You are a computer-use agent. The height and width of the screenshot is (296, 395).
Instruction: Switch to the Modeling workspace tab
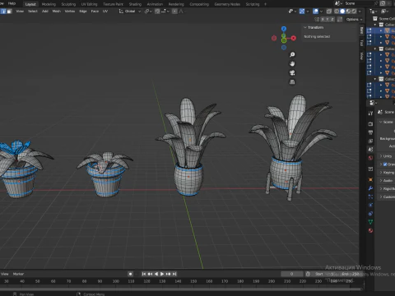49,4
